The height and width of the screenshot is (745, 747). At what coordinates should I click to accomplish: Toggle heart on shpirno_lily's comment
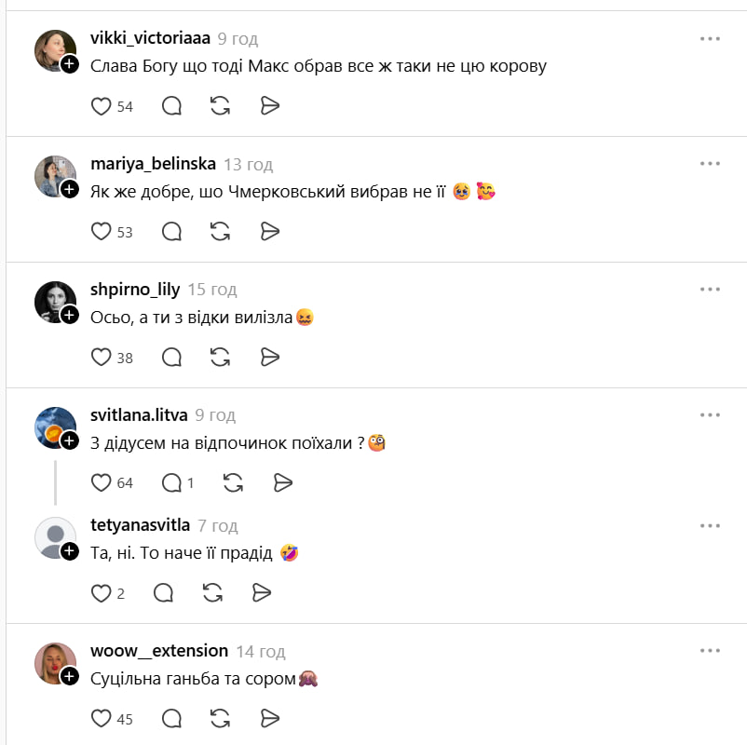click(x=101, y=357)
